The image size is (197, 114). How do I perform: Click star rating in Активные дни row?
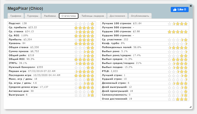click(x=84, y=91)
